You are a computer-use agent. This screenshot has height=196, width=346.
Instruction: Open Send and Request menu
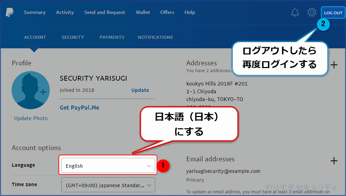[105, 12]
